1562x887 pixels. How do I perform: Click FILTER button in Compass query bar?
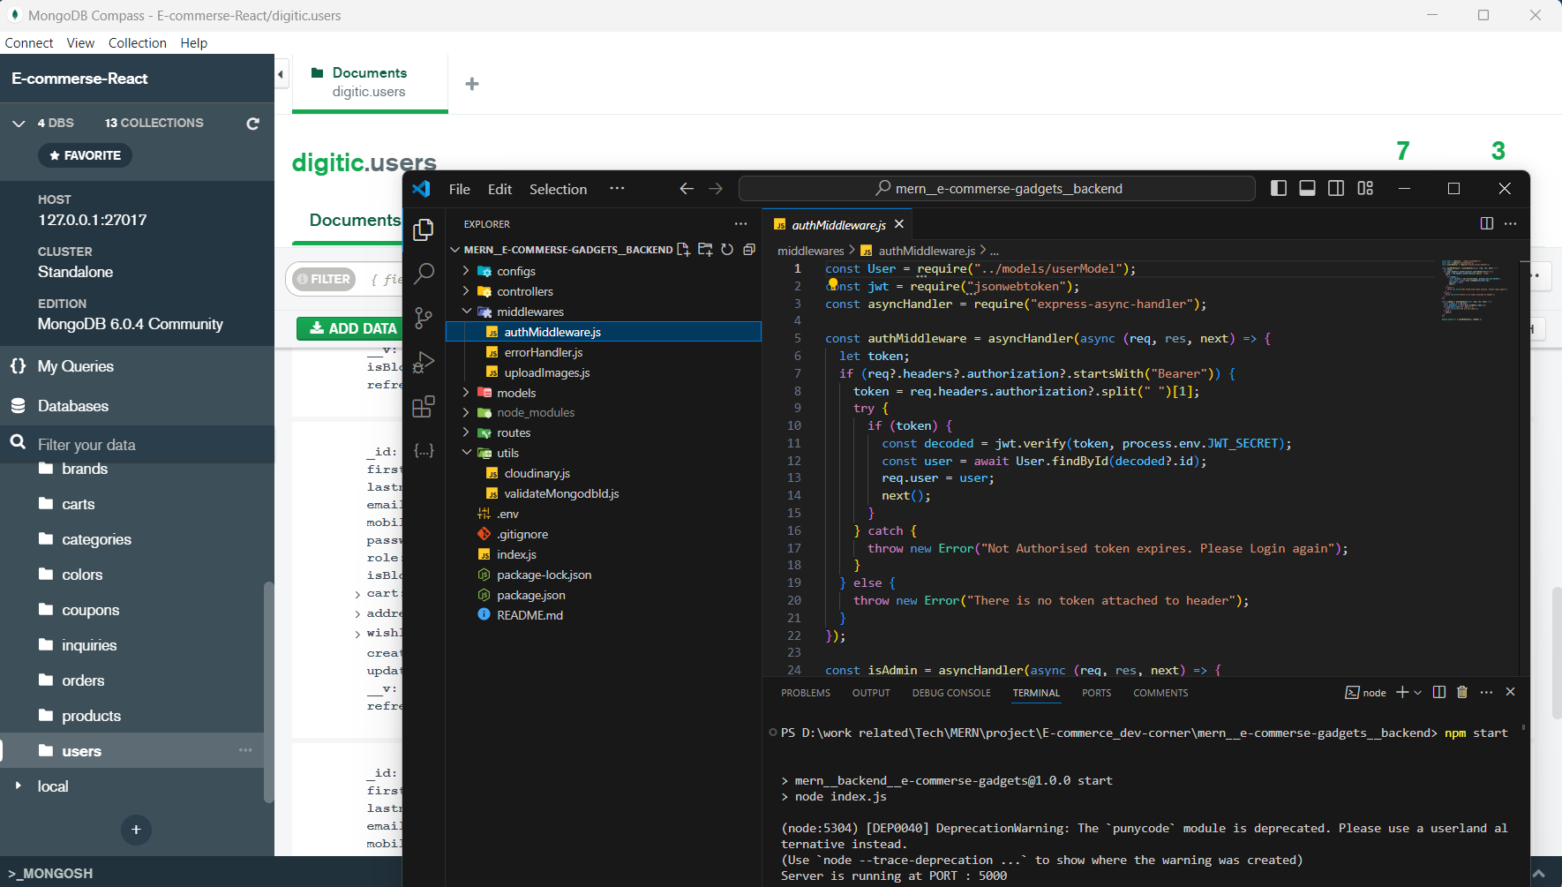[x=324, y=279]
